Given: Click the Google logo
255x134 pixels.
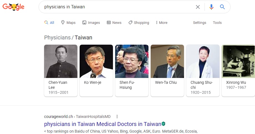Looking at the screenshot, I should [x=13, y=7].
